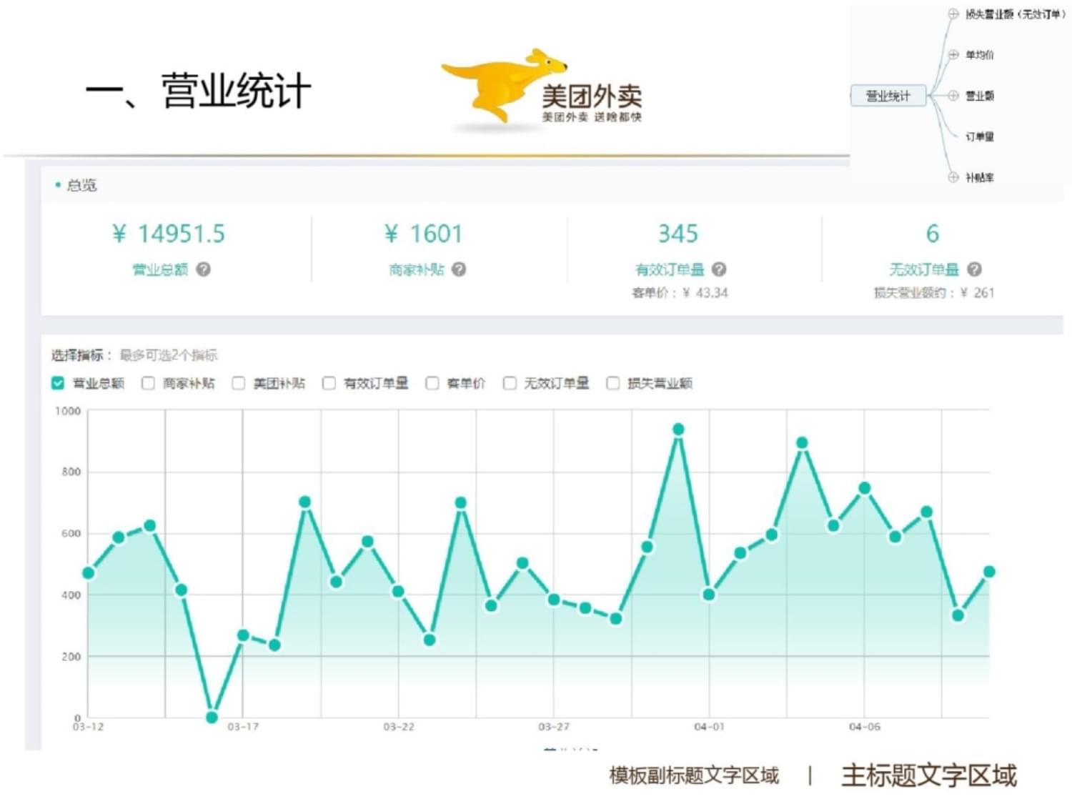The width and height of the screenshot is (1072, 804).
Task: Enable the 美团补贴 checkbox
Action: click(239, 383)
